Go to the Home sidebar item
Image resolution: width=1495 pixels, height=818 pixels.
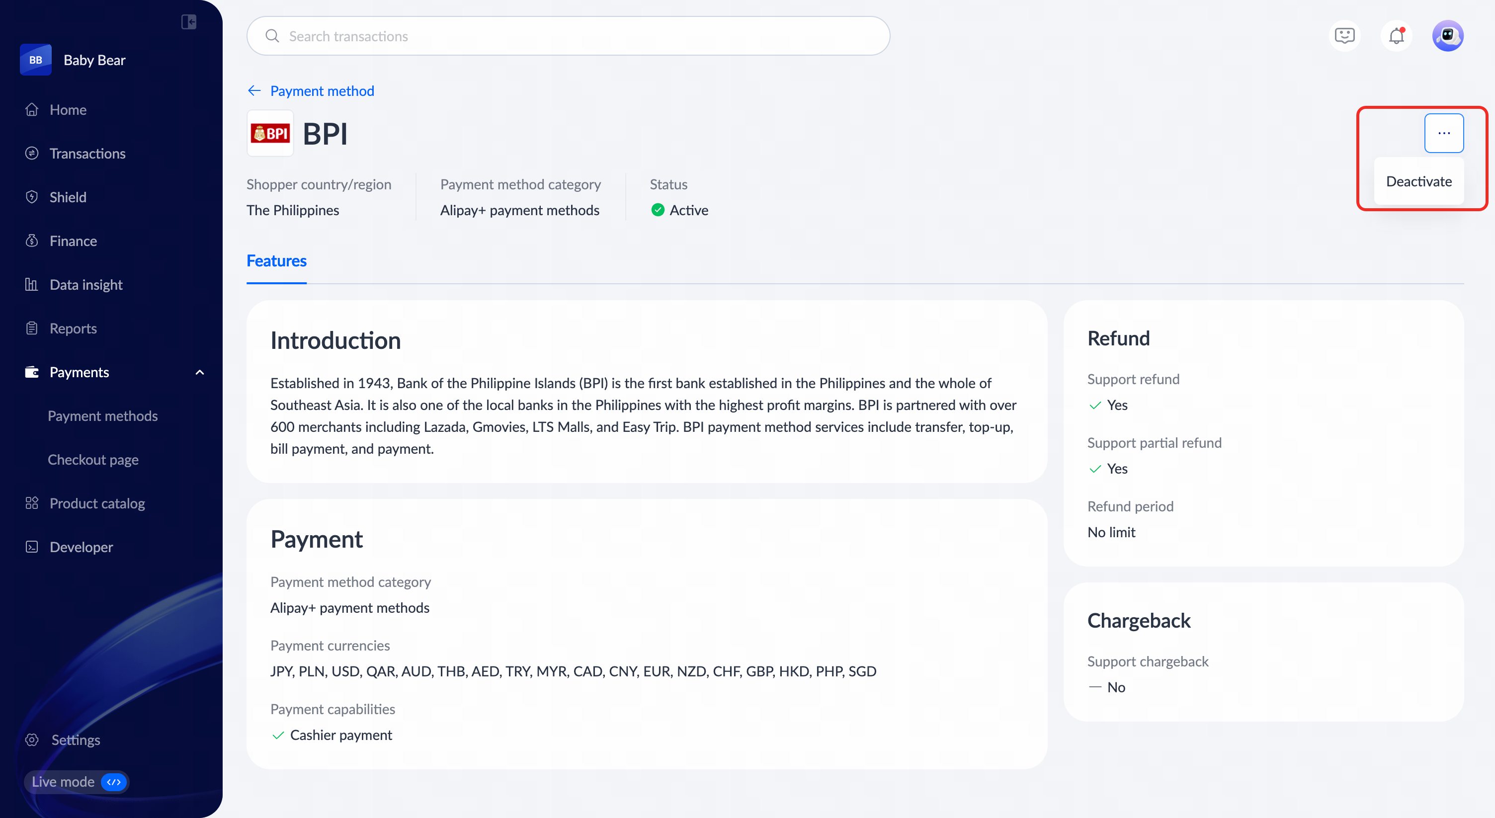click(68, 110)
